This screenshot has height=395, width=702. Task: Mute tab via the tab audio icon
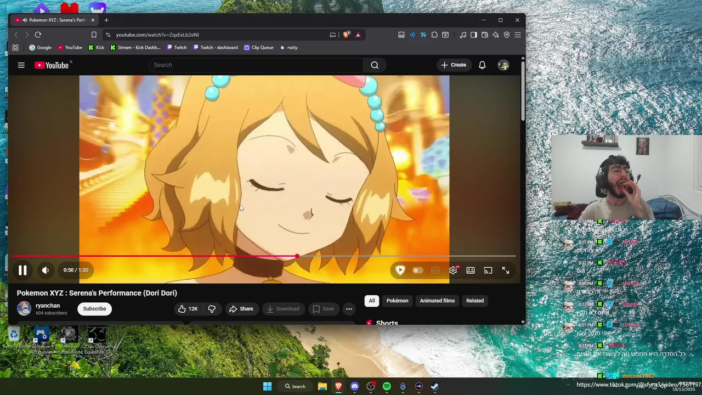click(25, 20)
